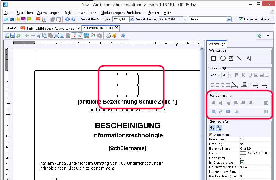Open the Datei menu
The image size is (276, 180).
8,13
